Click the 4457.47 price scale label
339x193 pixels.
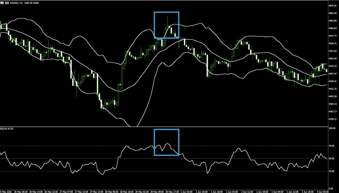333,74
